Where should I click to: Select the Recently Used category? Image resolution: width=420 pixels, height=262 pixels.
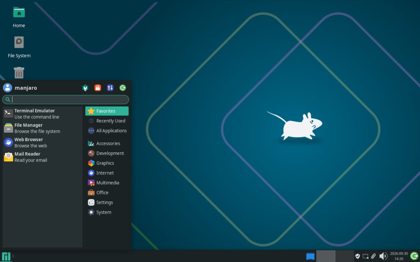click(x=107, y=121)
